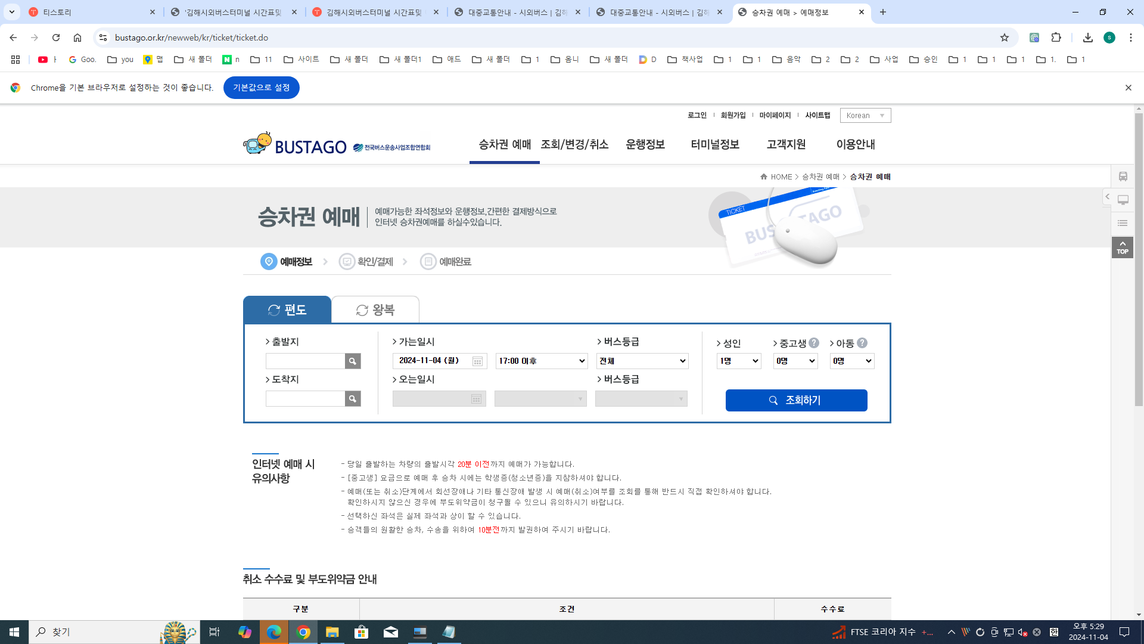Open the 운행정보 menu item
The image size is (1144, 644).
645,144
